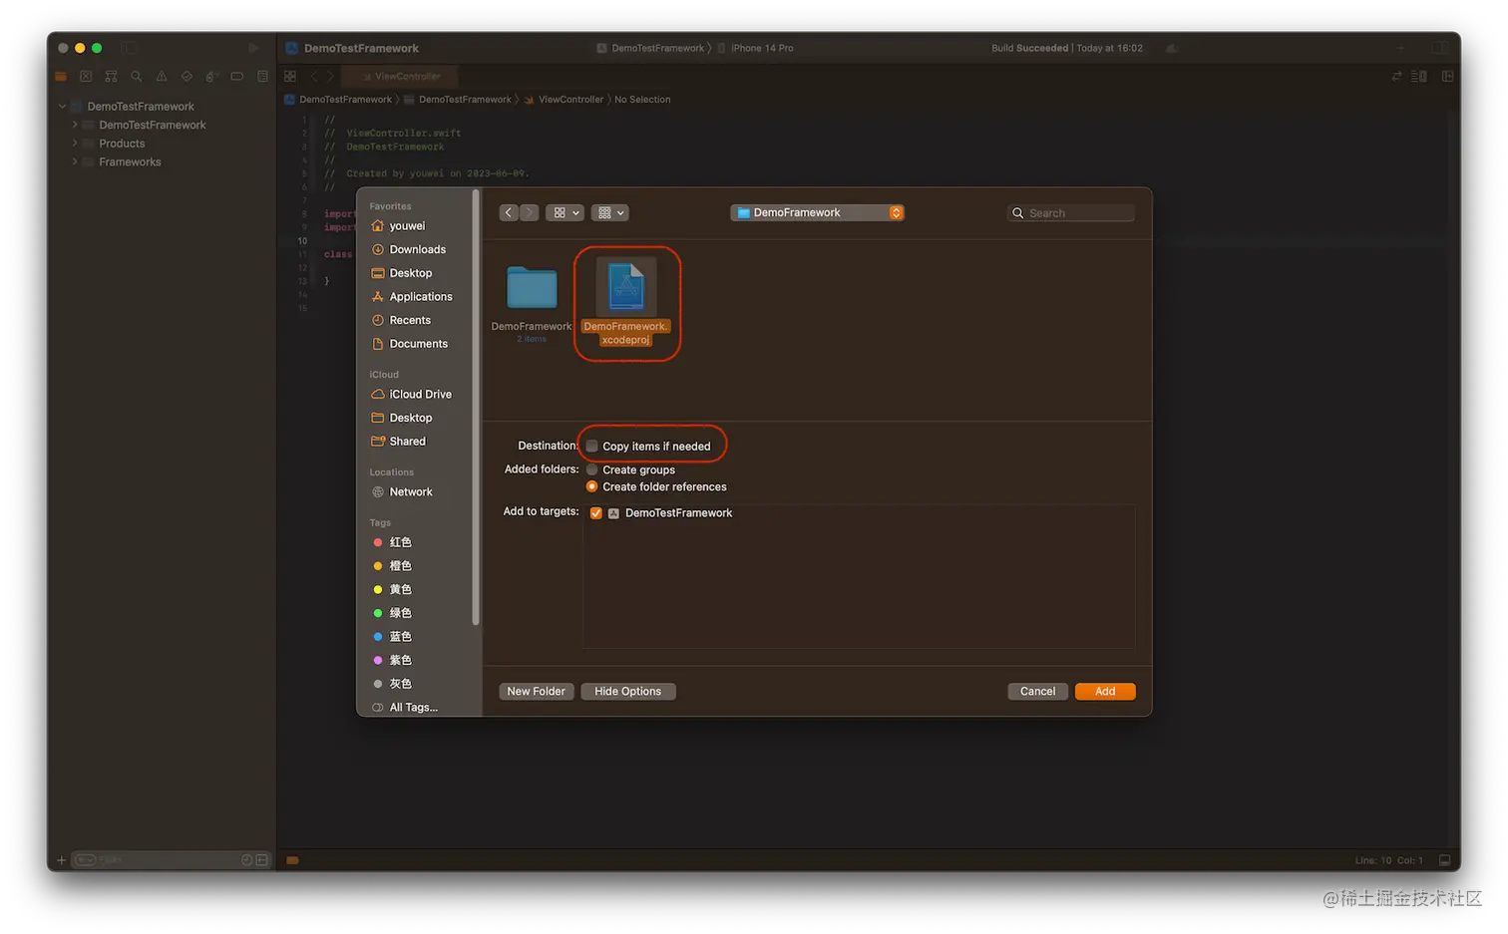
Task: Enable code review with the arrows icon
Action: pos(1396,76)
